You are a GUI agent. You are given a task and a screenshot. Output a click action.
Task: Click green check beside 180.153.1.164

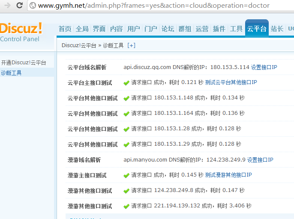126,114
